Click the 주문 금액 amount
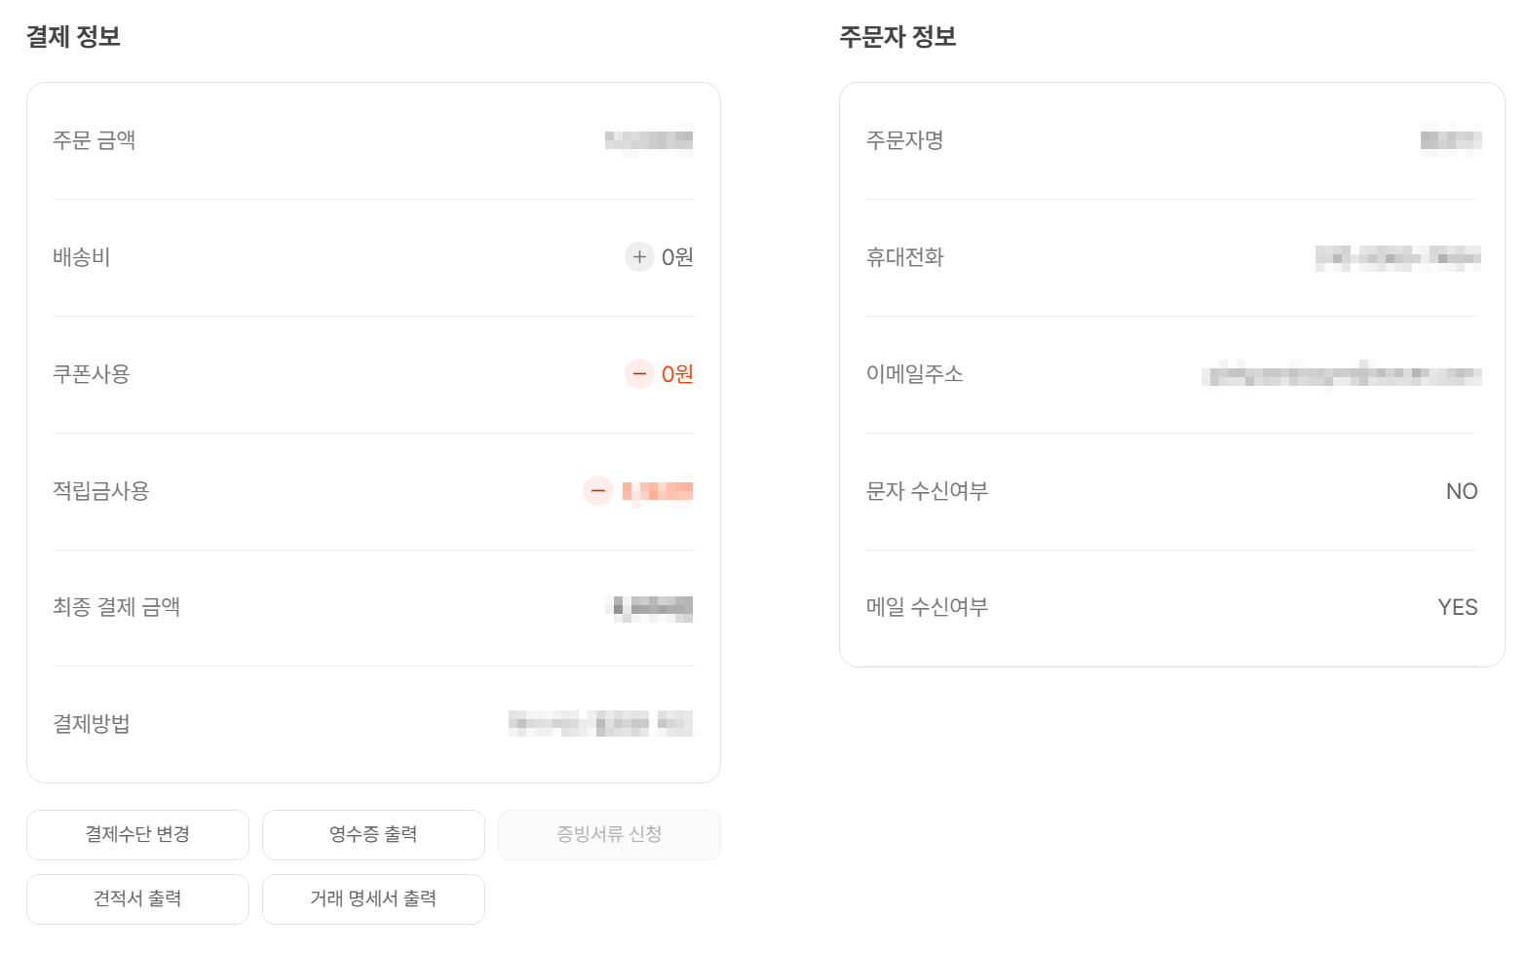The width and height of the screenshot is (1527, 953). pyautogui.click(x=651, y=140)
